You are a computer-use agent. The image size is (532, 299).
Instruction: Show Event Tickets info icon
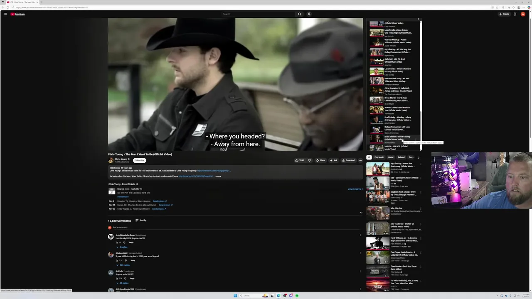coord(137,184)
